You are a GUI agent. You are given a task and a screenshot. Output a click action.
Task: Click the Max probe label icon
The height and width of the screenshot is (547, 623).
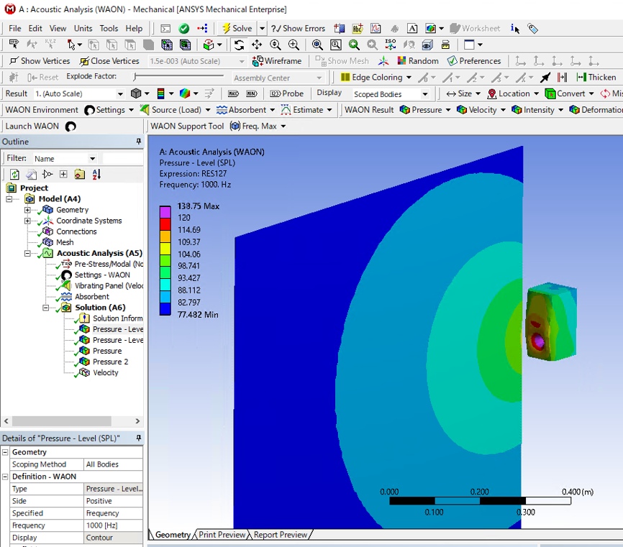pyautogui.click(x=233, y=93)
